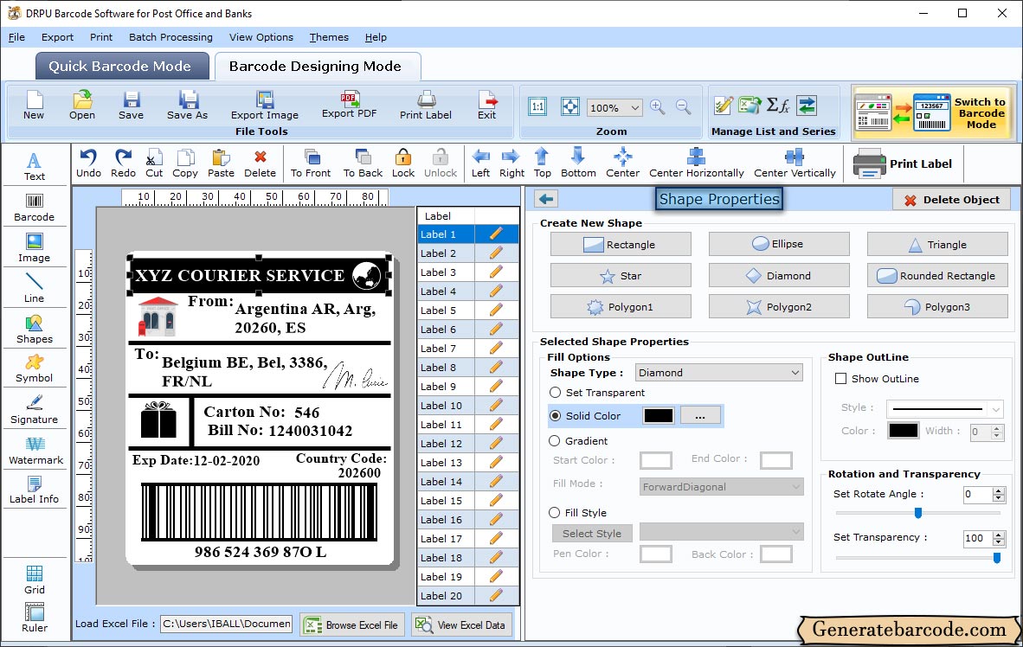Open the File menu
Viewport: 1023px width, 647px height.
16,37
